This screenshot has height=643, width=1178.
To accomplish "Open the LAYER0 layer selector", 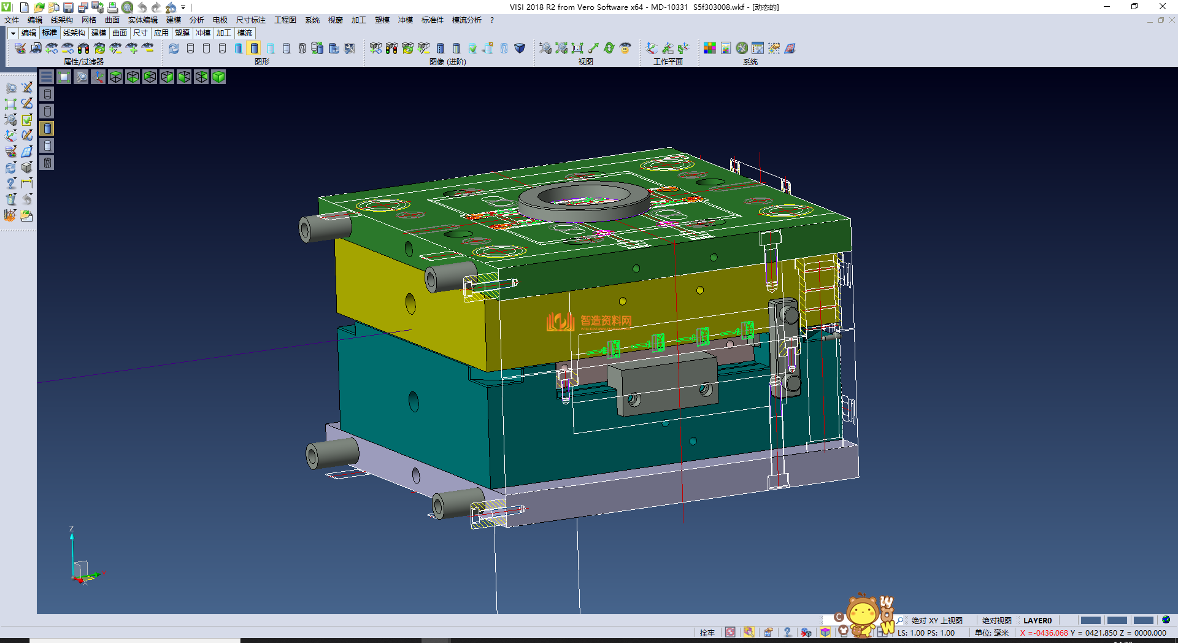I will pos(1037,620).
